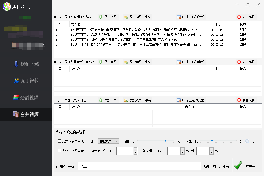Add a video with 添加视频 button
264x176 pixels.
tap(108, 17)
